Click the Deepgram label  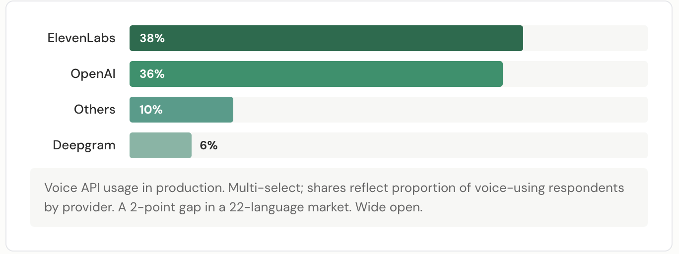pos(84,145)
